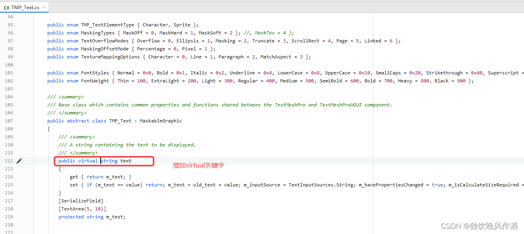524x234 pixels.
Task: Click the TextureMappingOptions enum name
Action: point(111,57)
